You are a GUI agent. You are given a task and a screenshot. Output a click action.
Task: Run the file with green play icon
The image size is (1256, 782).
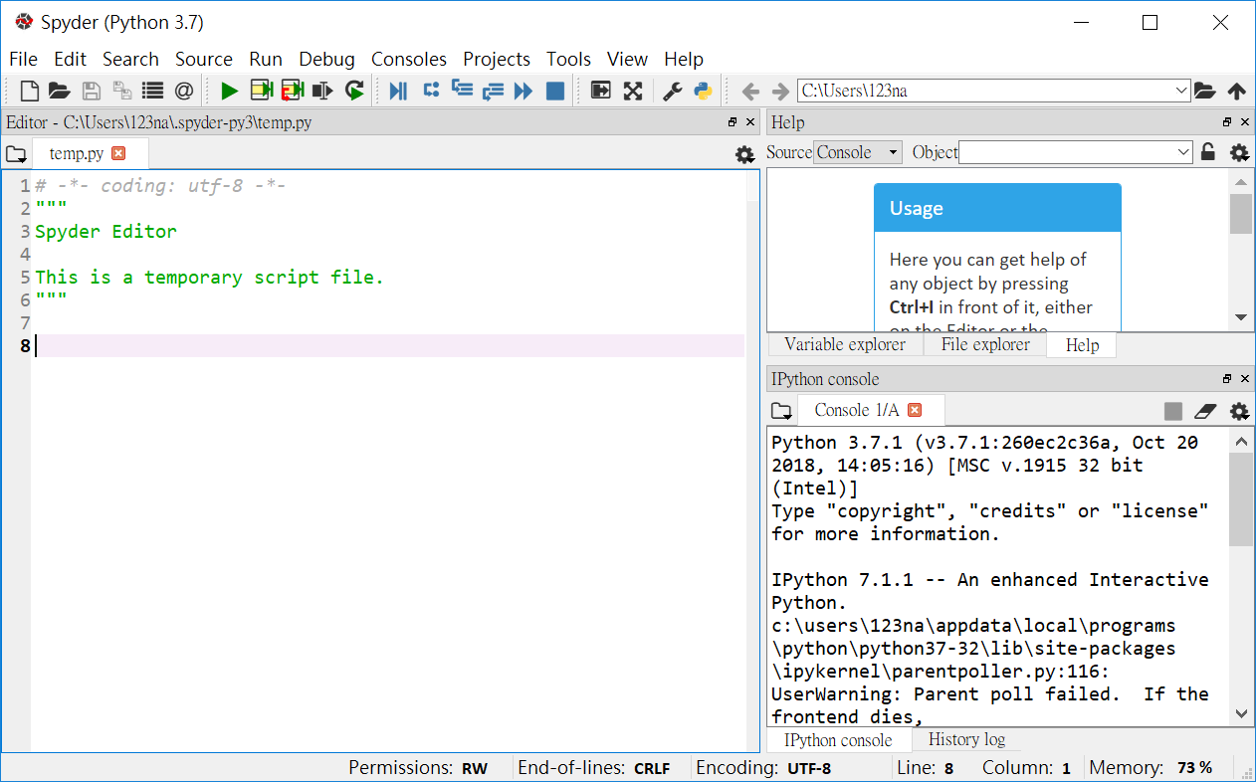point(230,92)
